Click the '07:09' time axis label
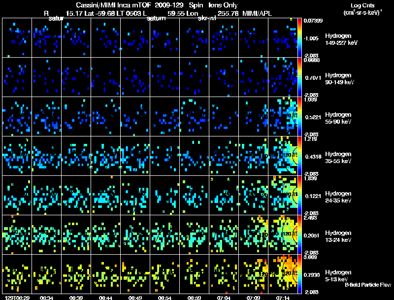The image size is (394, 300). pyautogui.click(x=253, y=298)
